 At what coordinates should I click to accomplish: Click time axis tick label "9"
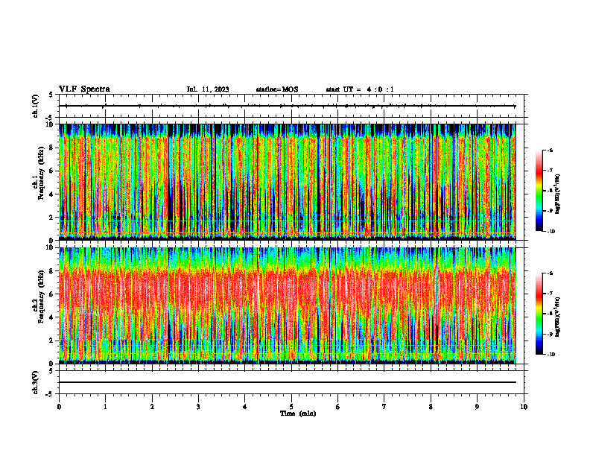(477, 407)
